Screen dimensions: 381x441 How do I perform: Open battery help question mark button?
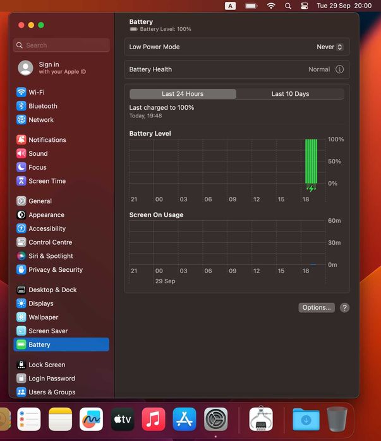tap(344, 308)
